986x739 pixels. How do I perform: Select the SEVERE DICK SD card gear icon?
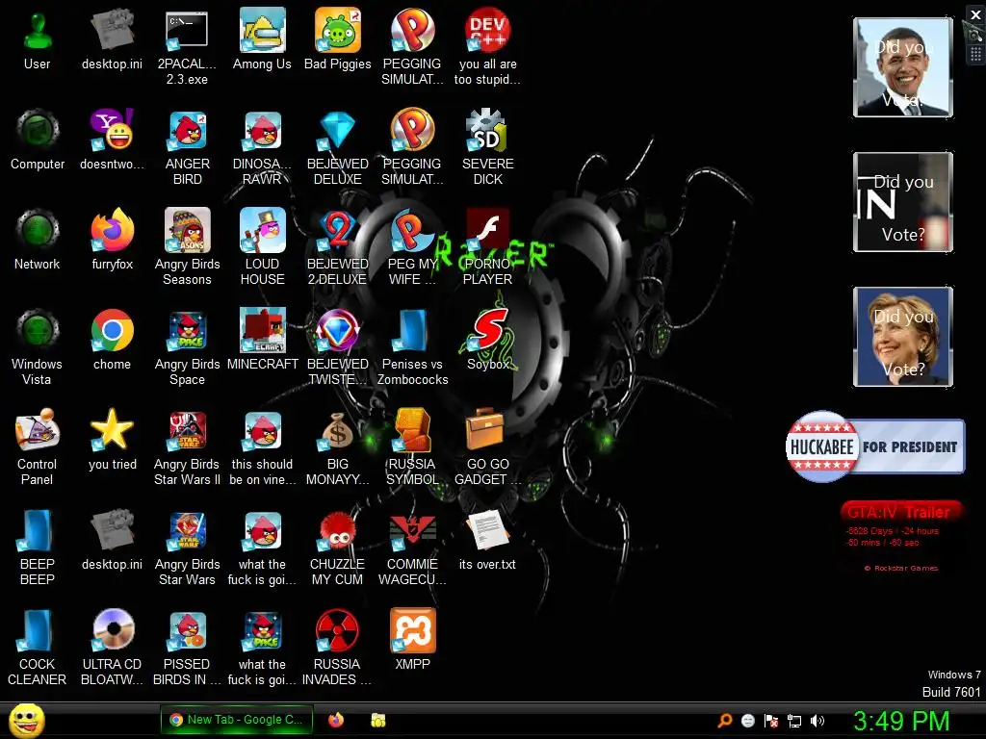pos(487,147)
